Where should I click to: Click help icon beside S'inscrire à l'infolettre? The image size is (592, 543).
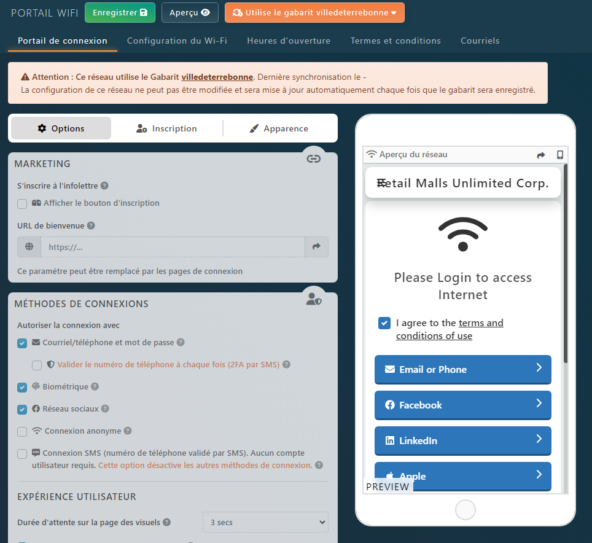(x=104, y=186)
